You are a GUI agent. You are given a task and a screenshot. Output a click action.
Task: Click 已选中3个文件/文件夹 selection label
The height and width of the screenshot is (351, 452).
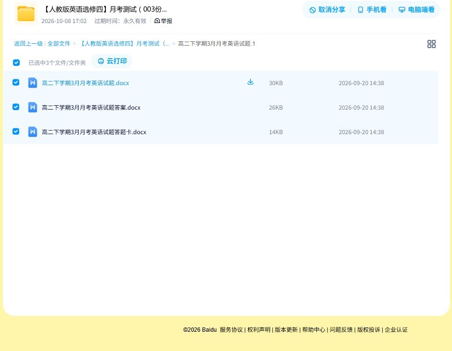(x=57, y=63)
